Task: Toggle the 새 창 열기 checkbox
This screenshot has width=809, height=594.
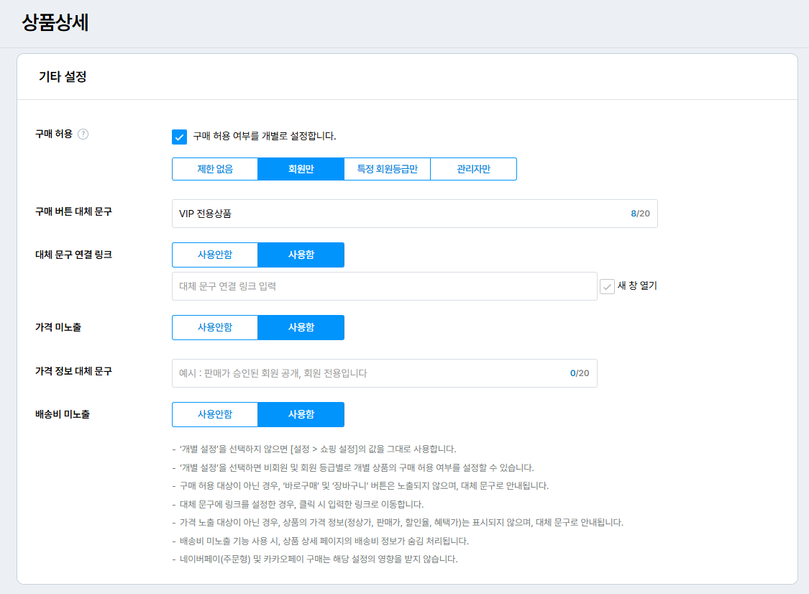Action: 608,286
